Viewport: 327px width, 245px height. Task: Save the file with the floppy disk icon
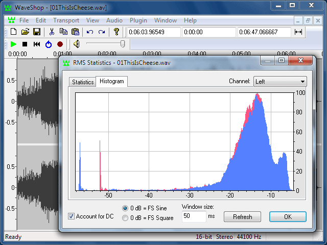click(37, 32)
